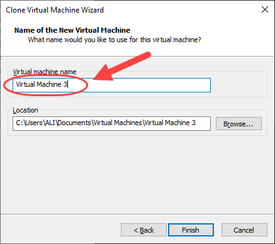Click the Virtual machine name input field

pos(111,85)
